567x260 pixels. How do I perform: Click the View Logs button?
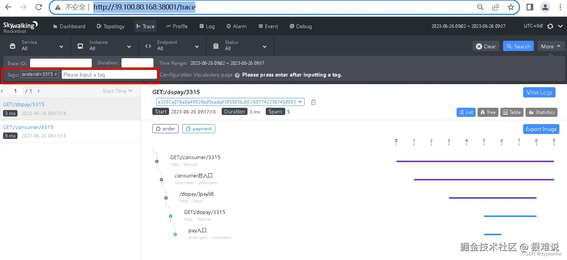[x=539, y=93]
